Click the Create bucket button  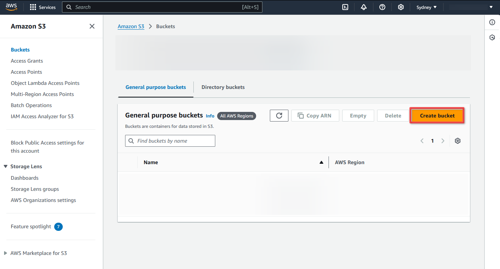[437, 116]
